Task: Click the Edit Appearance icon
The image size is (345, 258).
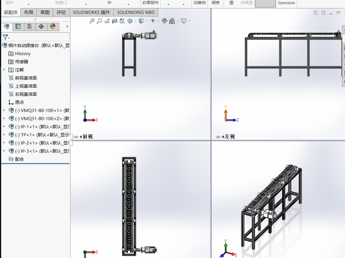Action: pyautogui.click(x=164, y=21)
